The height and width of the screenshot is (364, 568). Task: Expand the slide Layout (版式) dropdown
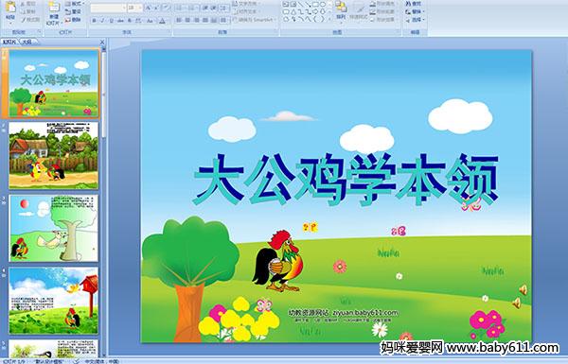(74, 4)
